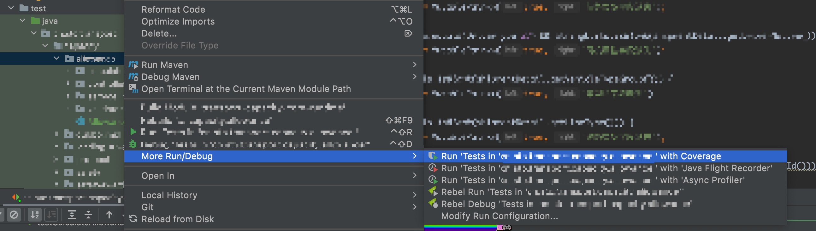Toggle the Show Ignored tests button

(14, 215)
